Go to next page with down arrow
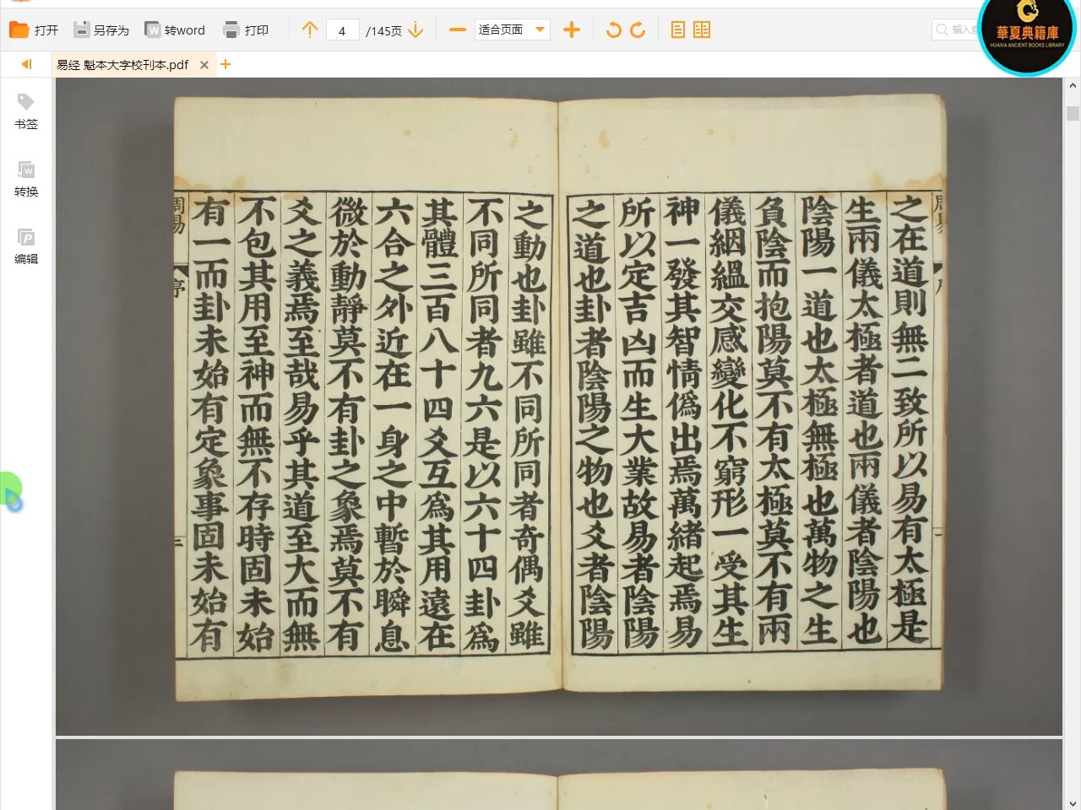The width and height of the screenshot is (1081, 810). point(416,30)
